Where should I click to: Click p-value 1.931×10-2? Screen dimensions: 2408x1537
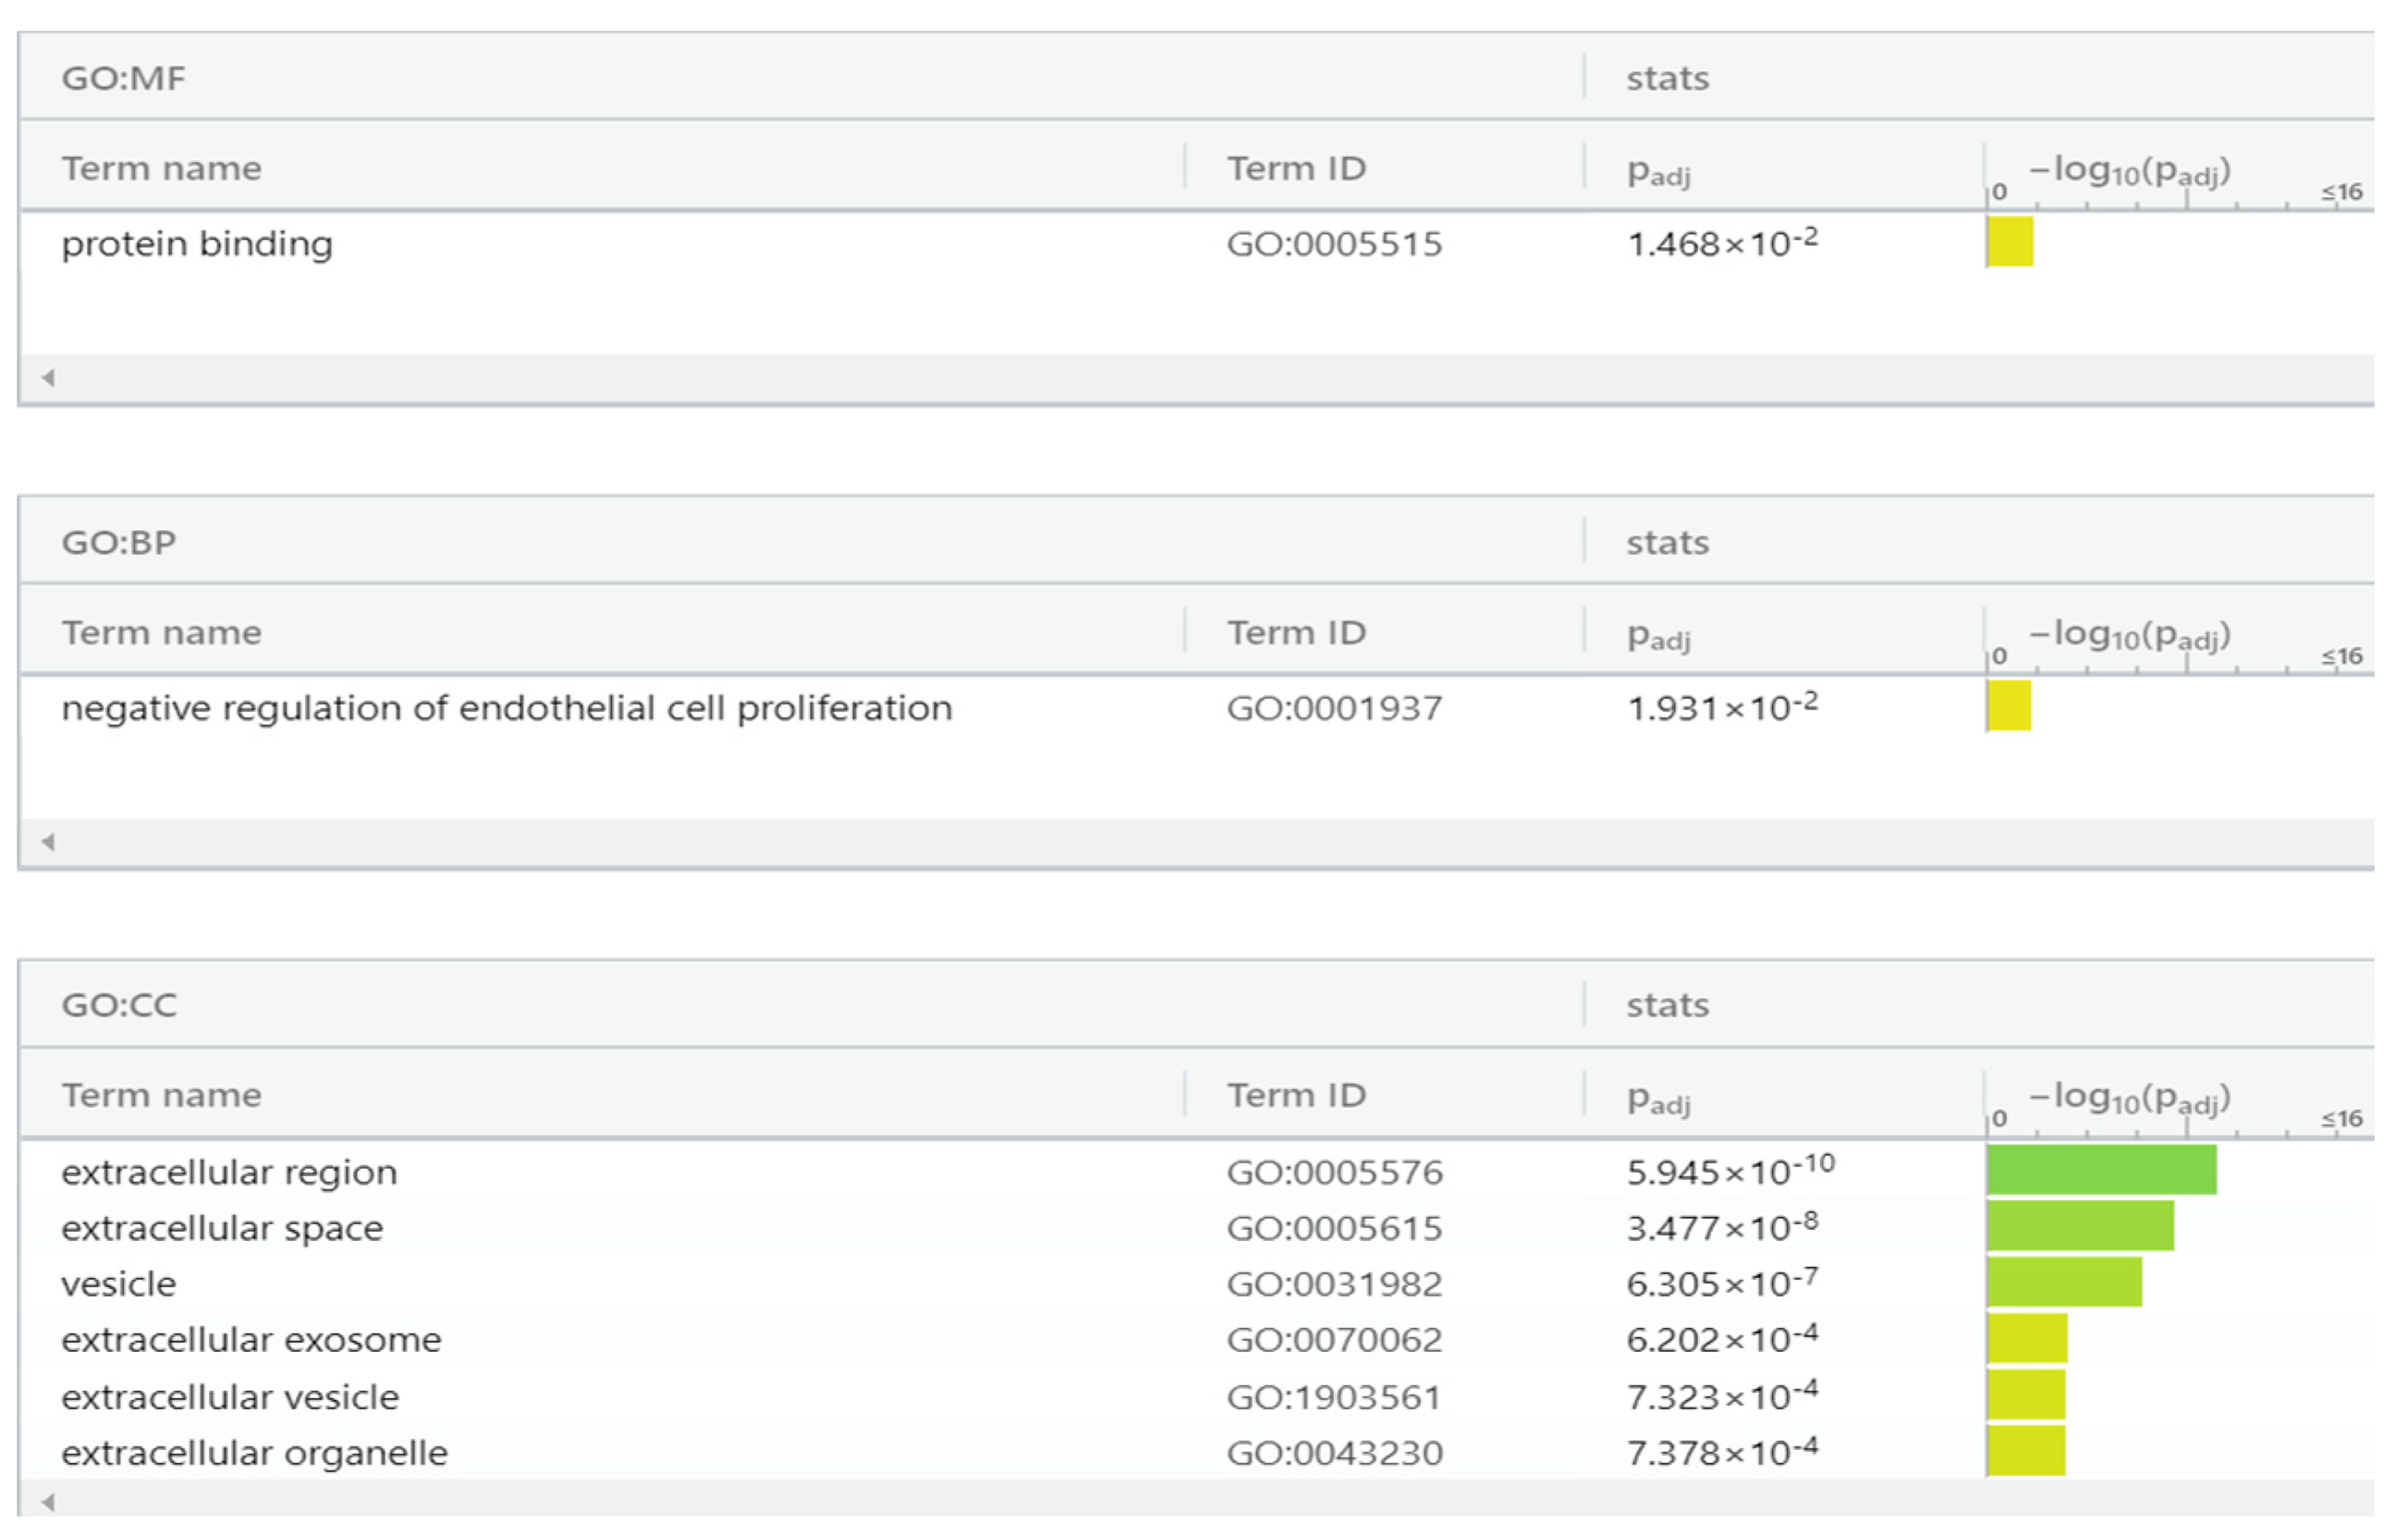click(1722, 707)
